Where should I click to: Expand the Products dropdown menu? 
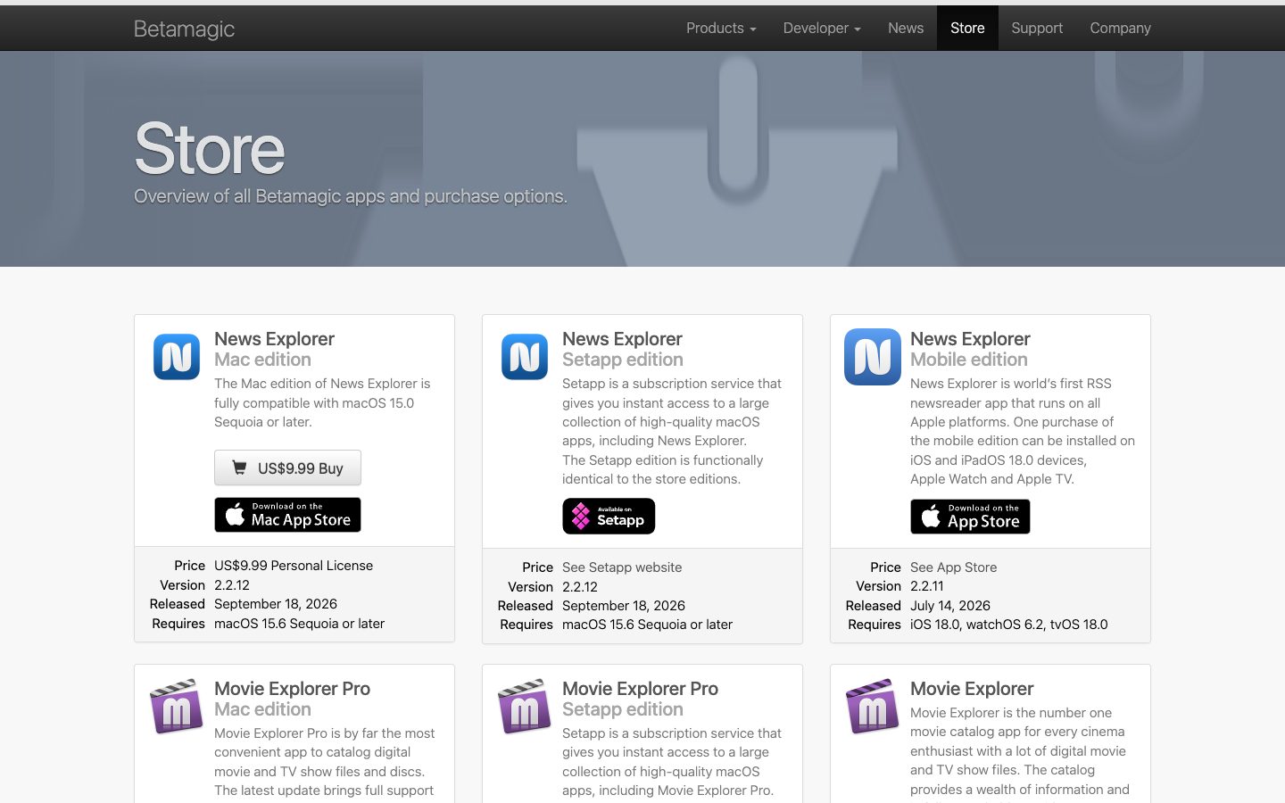pos(721,28)
